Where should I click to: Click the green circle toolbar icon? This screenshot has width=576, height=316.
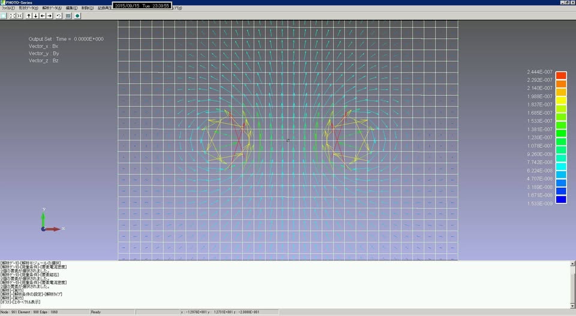click(x=77, y=16)
